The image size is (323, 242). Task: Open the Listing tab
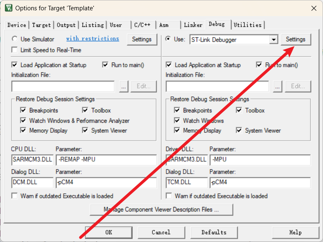[x=93, y=25]
